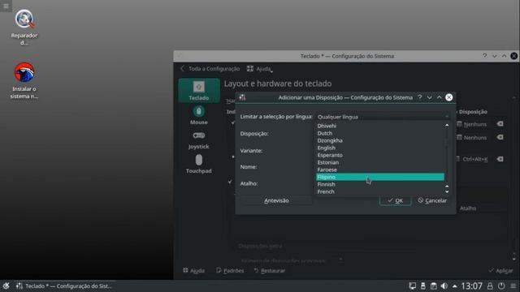Click the language list scroll-down arrow

[x=447, y=192]
